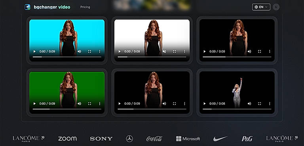
Task: Seek in the silver-outfit singer video progress bar
Action: click(237, 109)
